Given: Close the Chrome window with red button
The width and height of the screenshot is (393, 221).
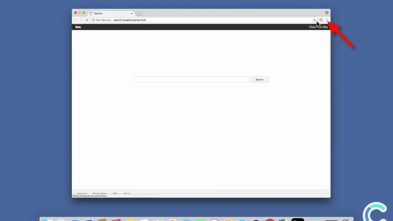Looking at the screenshot, I should tap(76, 13).
